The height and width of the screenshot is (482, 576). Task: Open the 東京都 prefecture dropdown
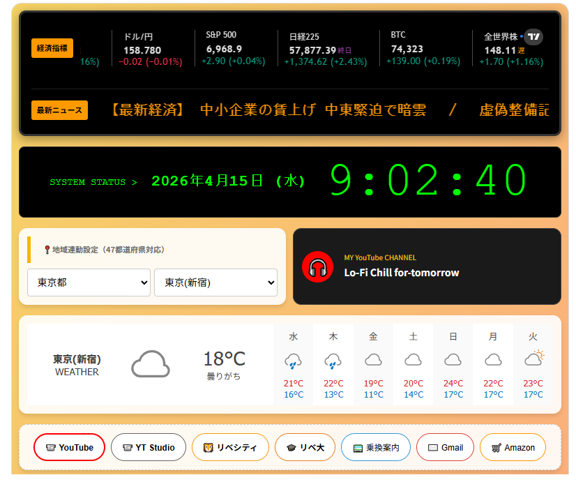89,283
